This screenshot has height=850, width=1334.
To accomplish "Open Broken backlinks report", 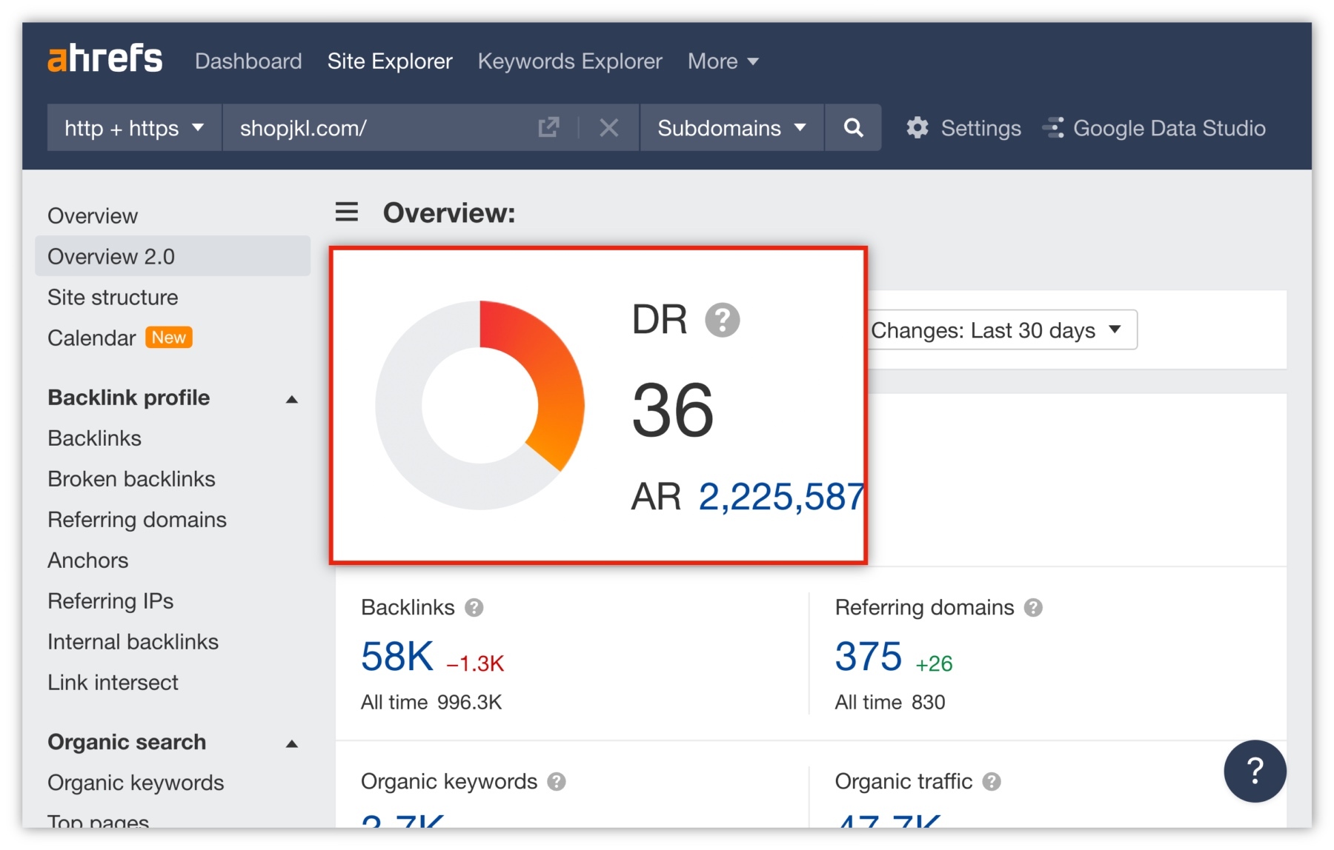I will [x=131, y=479].
